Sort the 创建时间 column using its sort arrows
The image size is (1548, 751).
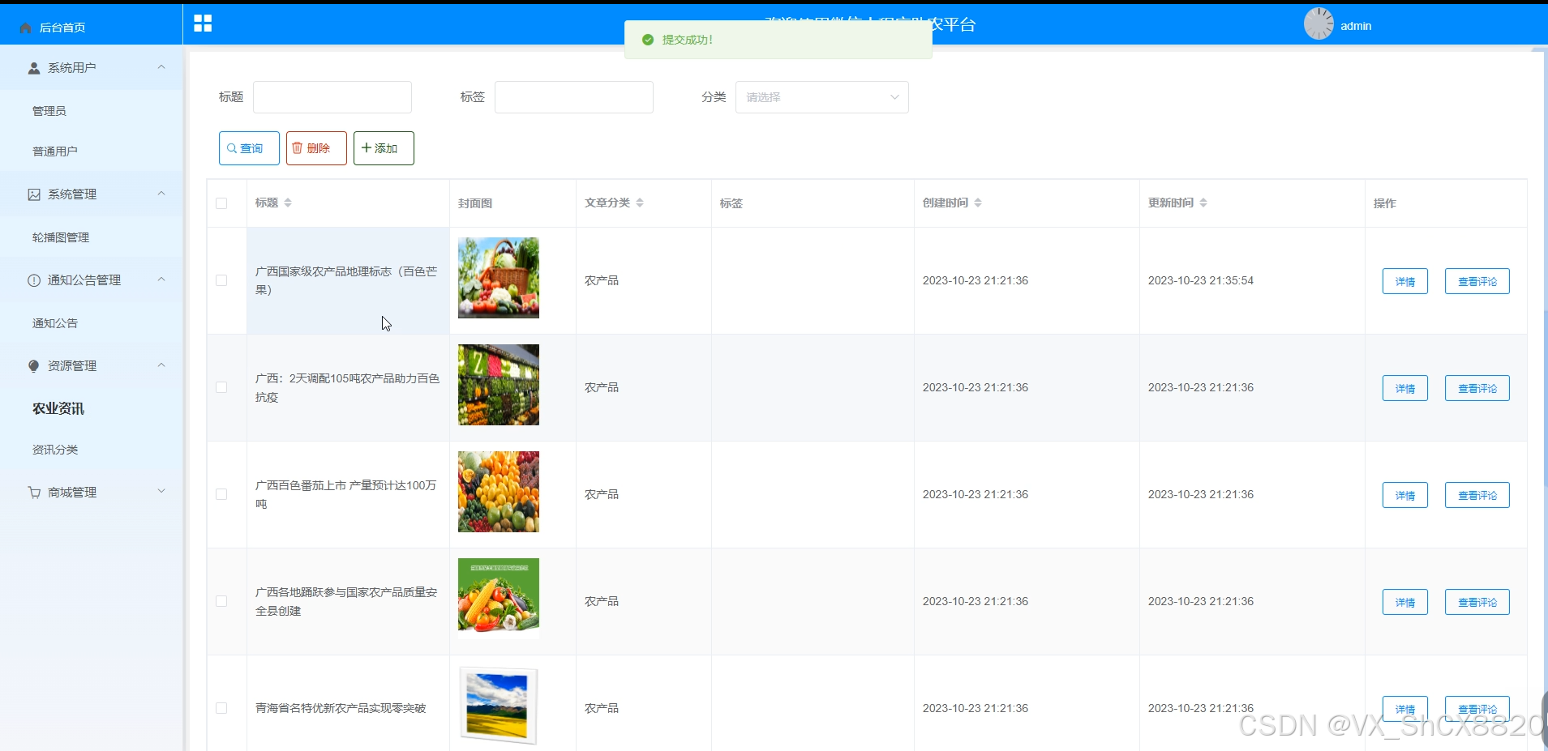978,203
